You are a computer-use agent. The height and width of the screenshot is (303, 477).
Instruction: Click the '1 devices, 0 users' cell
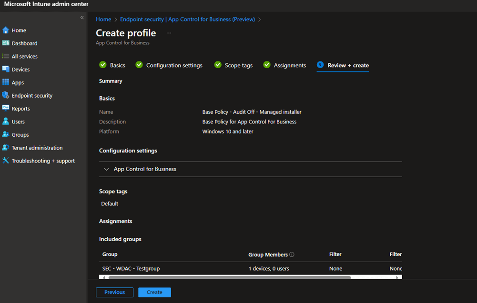[x=269, y=269]
